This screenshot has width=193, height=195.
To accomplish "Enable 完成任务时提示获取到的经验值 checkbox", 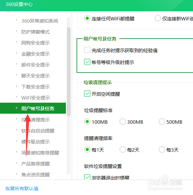I will pyautogui.click(x=87, y=50).
